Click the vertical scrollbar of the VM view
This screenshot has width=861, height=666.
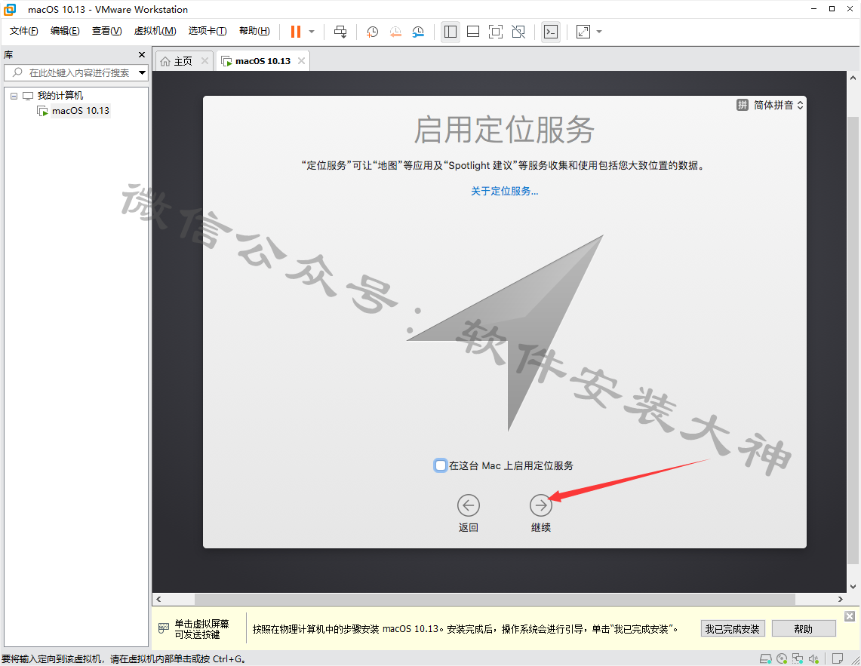pyautogui.click(x=853, y=340)
